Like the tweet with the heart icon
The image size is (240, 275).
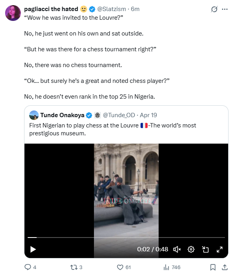click(x=120, y=267)
